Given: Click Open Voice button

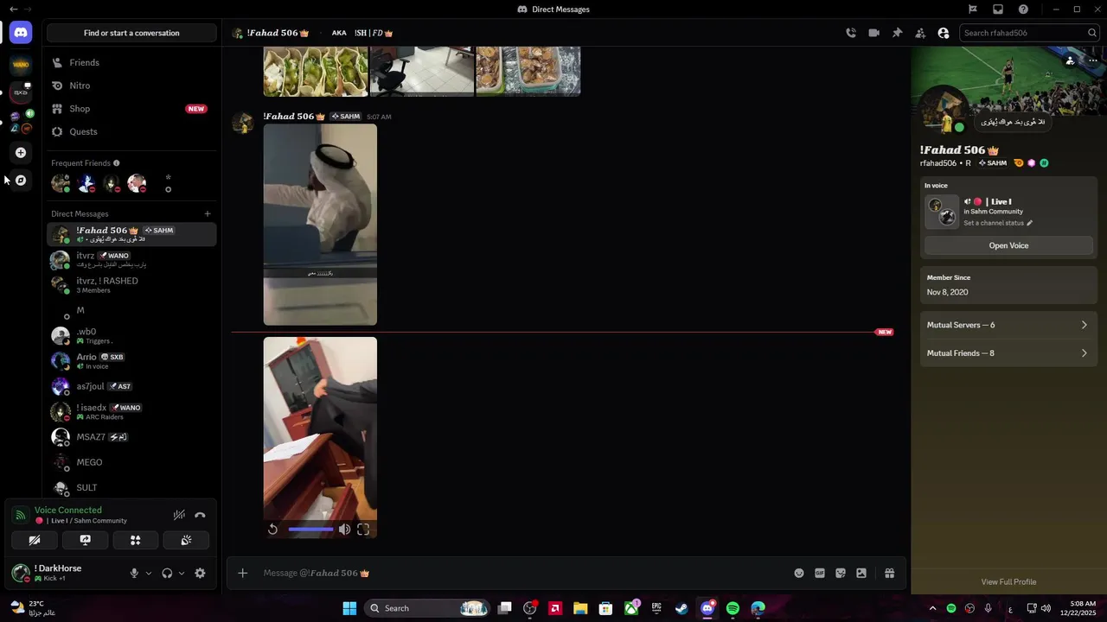Looking at the screenshot, I should (1008, 245).
